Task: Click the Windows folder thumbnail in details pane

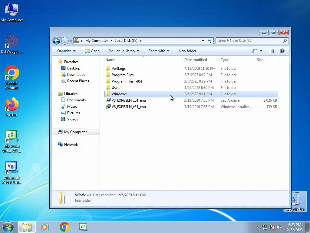Action: point(63,198)
